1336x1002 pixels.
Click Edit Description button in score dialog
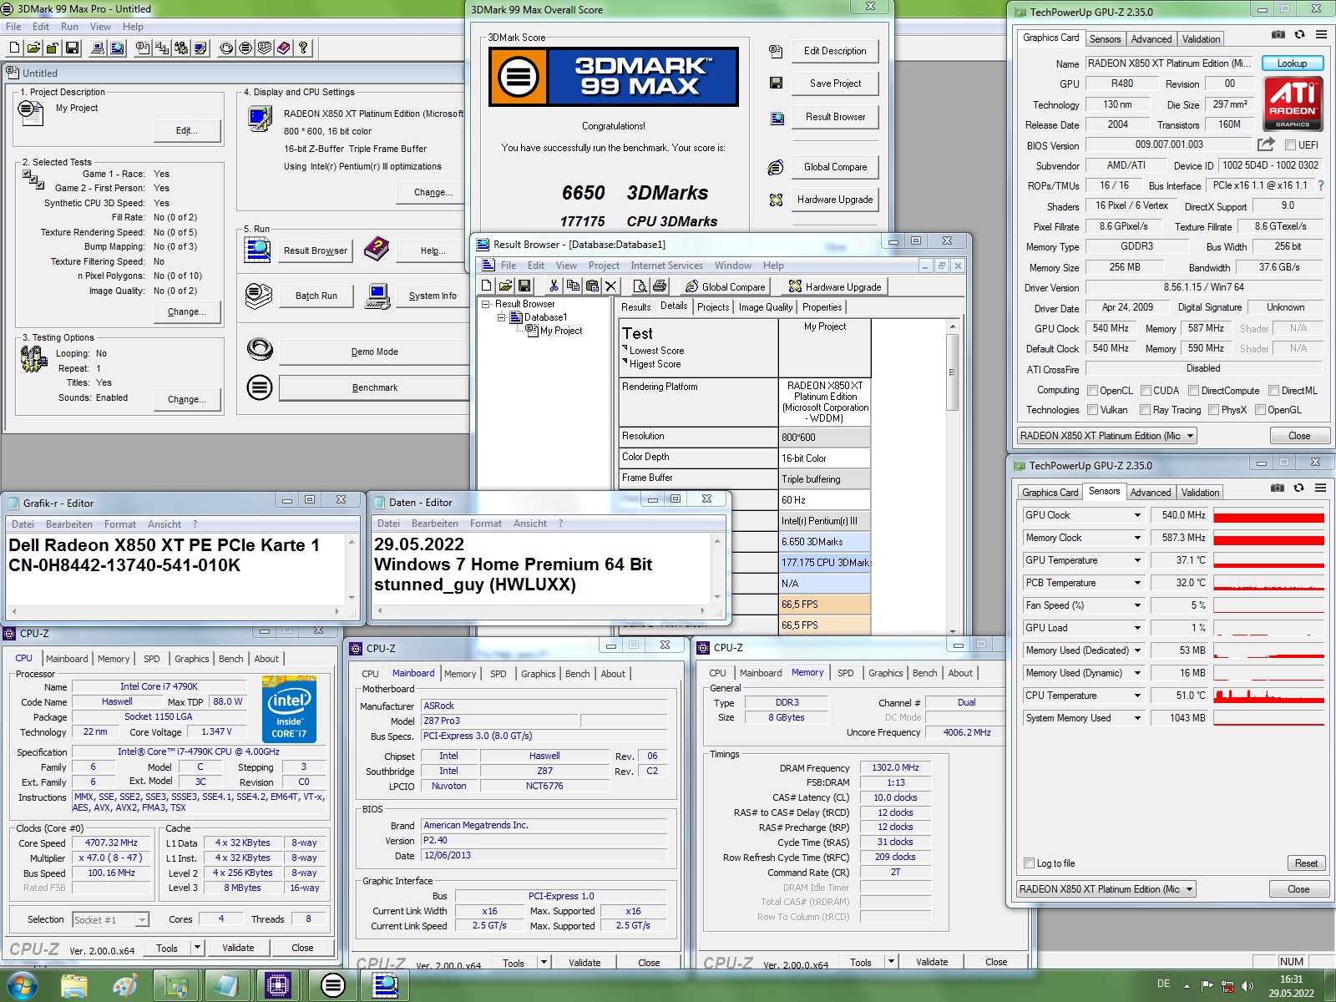point(835,51)
